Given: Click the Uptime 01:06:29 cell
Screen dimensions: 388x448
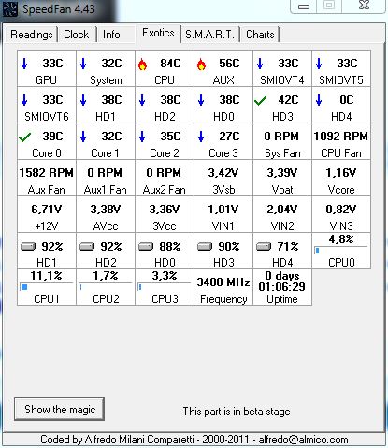Looking at the screenshot, I should coord(282,287).
